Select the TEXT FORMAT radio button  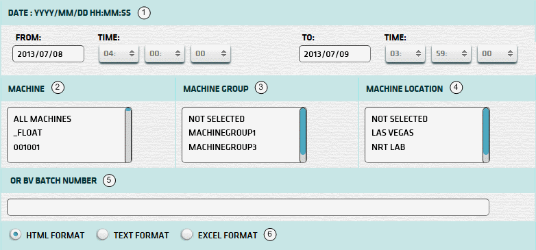click(103, 235)
